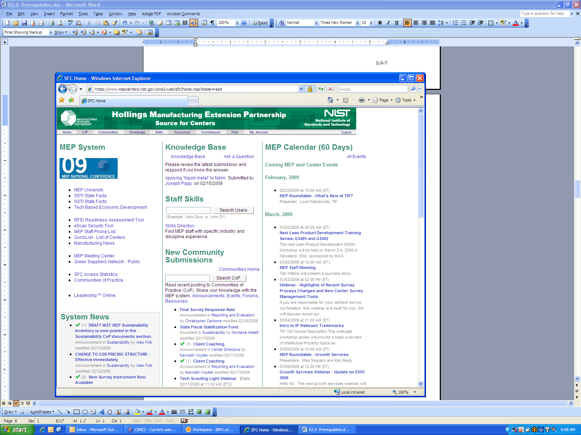Select the Oval drawing tool
This screenshot has width=581, height=435.
(x=85, y=412)
